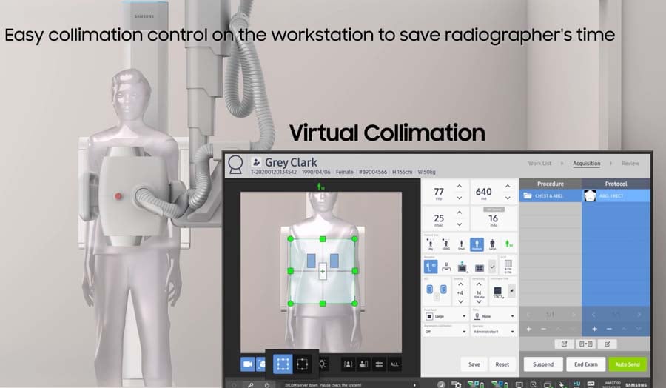Remove procedure with minus button
Image resolution: width=666 pixels, height=388 pixels.
pos(543,329)
